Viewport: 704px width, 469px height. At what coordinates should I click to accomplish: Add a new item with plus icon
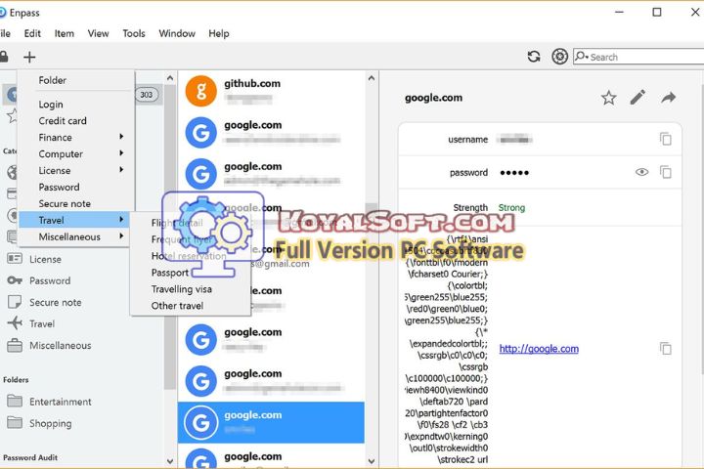coord(29,57)
